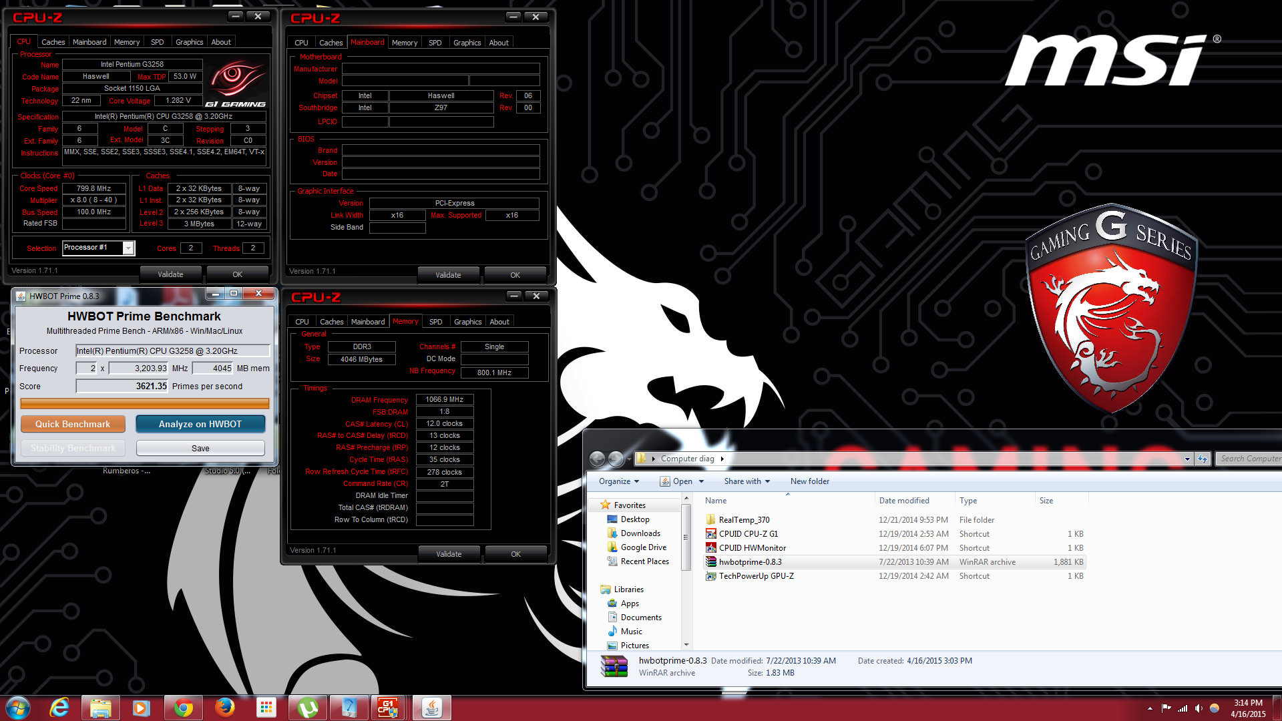Select the CPUID HWMonitor shortcut icon
Viewport: 1282px width, 721px height.
click(x=710, y=548)
